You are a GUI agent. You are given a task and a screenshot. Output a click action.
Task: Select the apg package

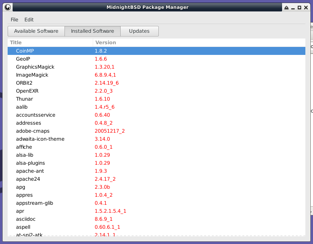pyautogui.click(x=21, y=187)
